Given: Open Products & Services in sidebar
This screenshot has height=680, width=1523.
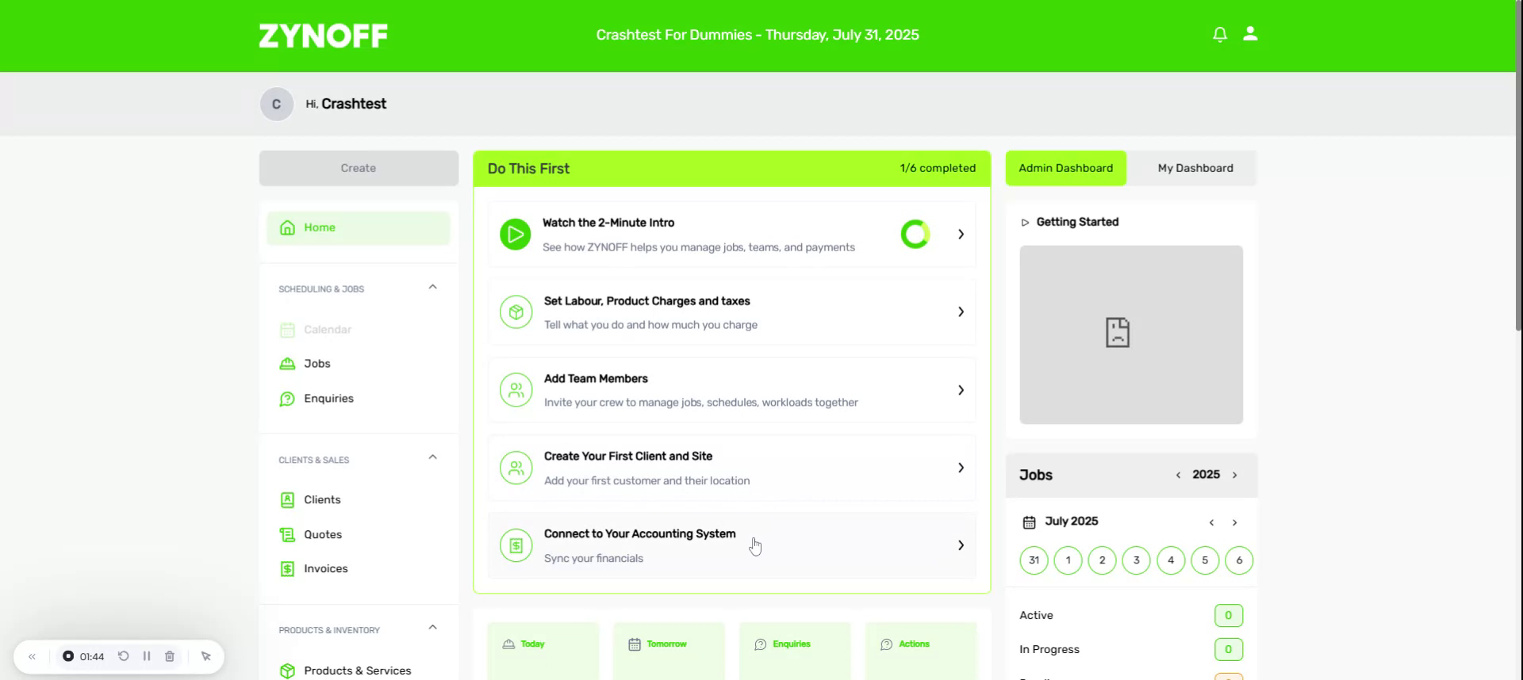Looking at the screenshot, I should point(358,670).
